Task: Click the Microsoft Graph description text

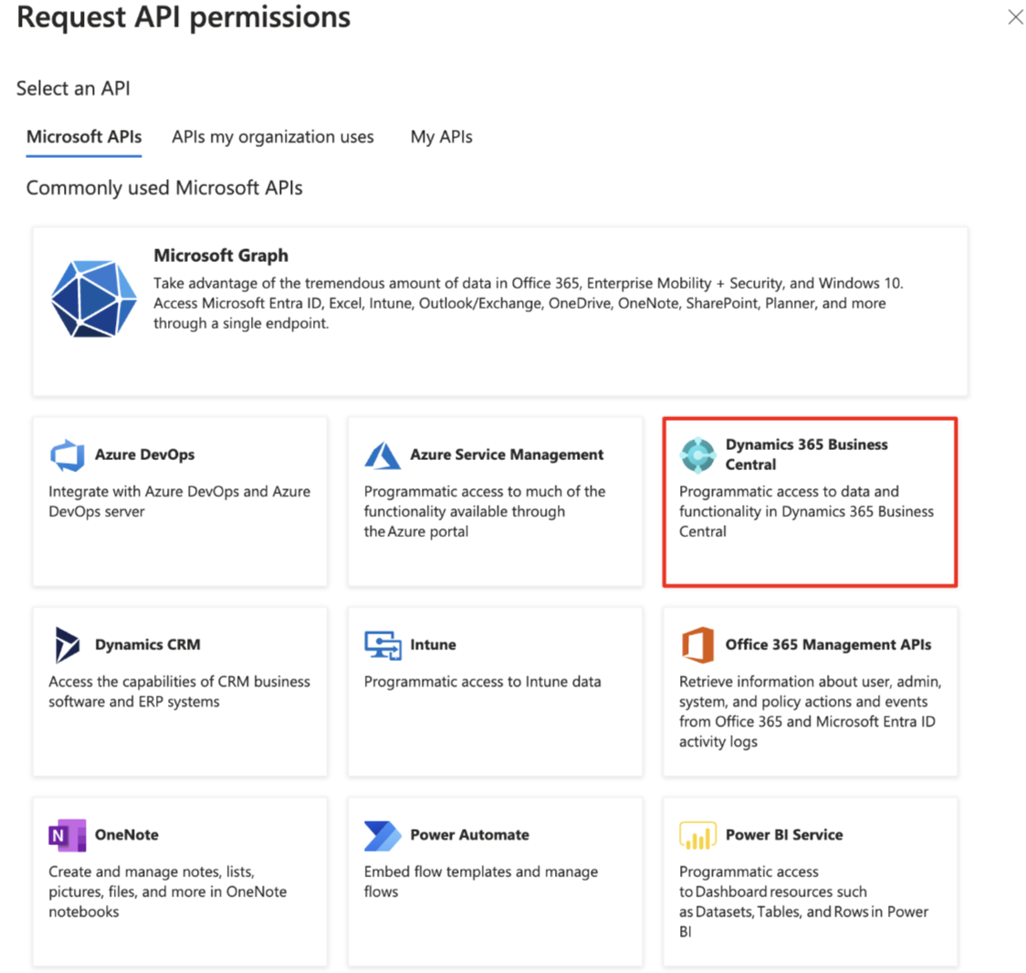Action: point(529,303)
